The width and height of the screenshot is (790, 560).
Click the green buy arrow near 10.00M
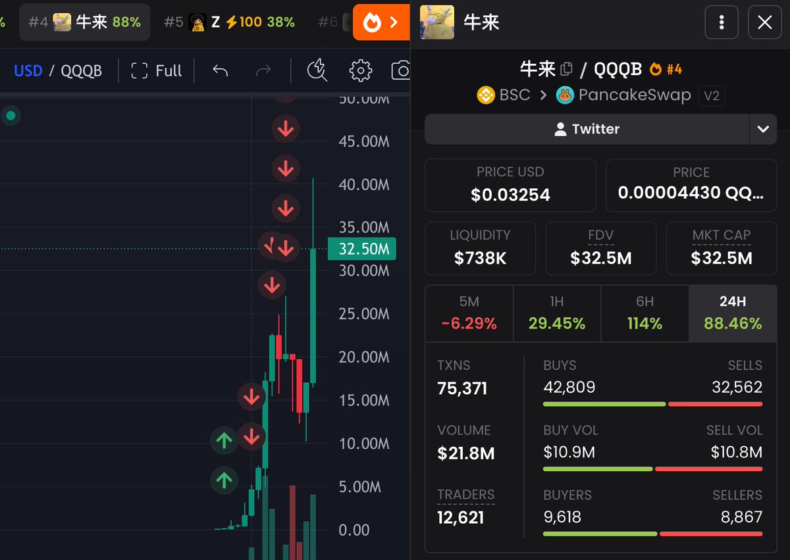224,440
